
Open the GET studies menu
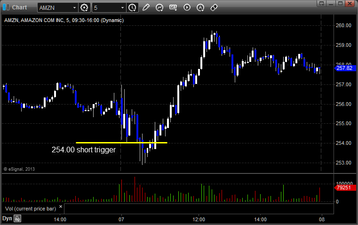click(173, 7)
